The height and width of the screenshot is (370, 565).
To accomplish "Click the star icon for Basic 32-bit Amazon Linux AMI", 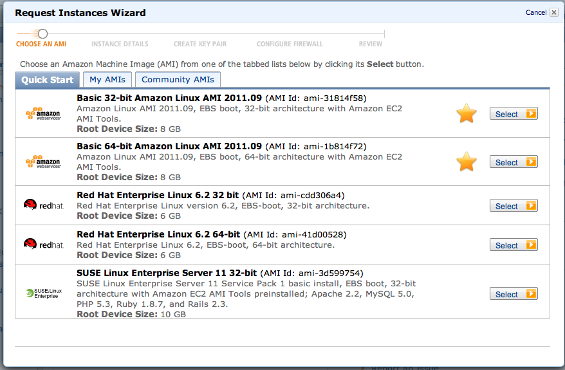I will click(467, 113).
